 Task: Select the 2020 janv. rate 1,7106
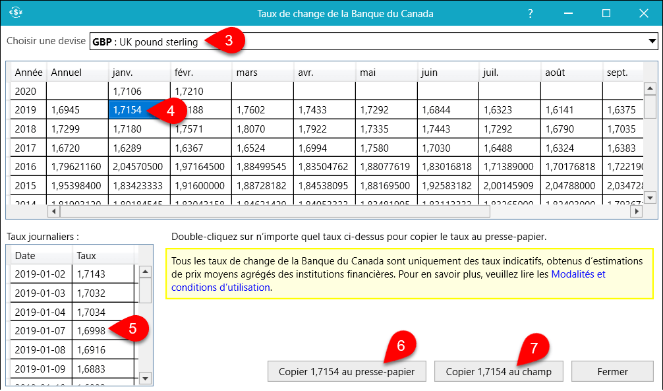(139, 91)
